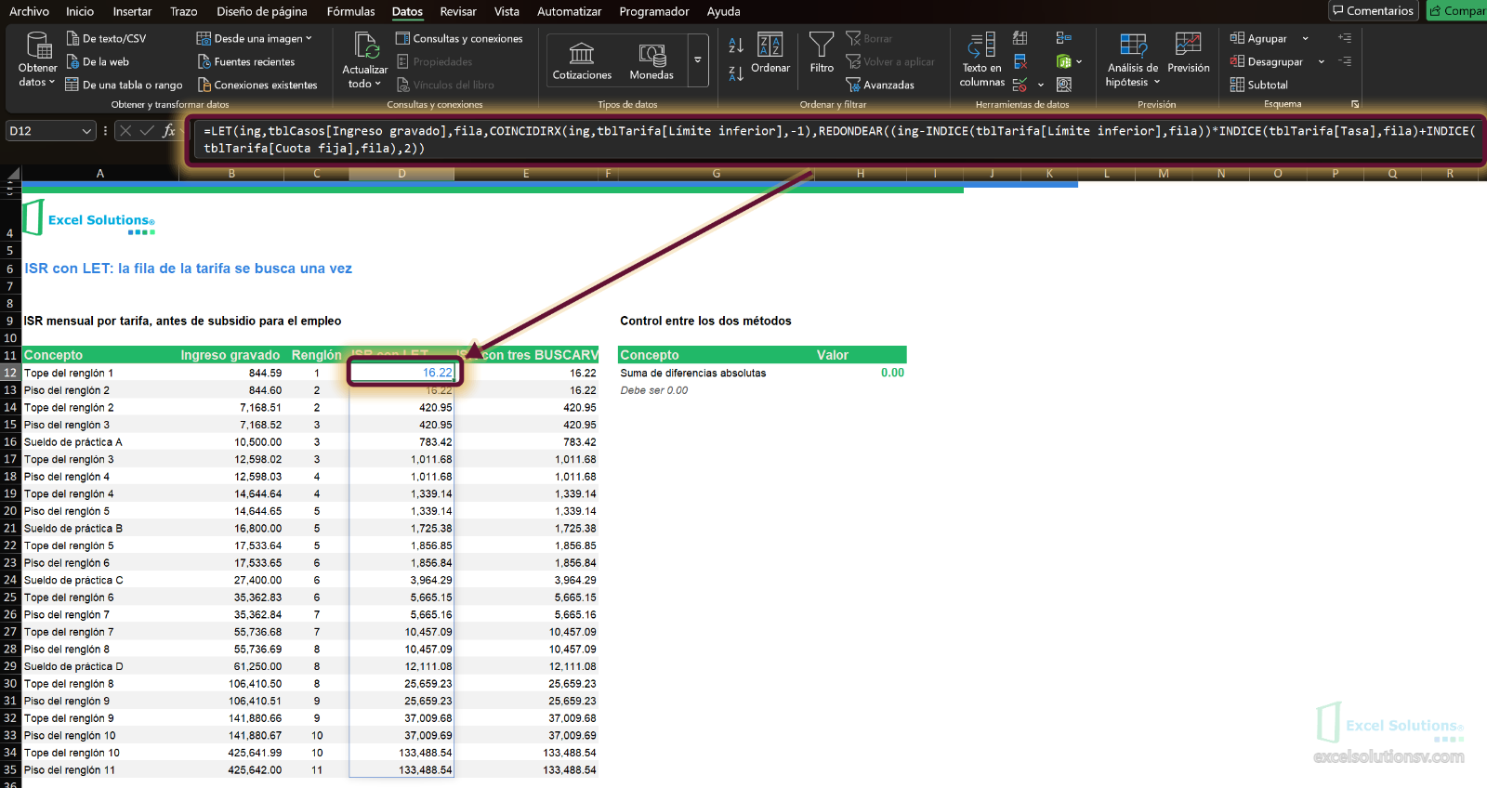Expand the Tipos de datos gallery
Image resolution: width=1487 pixels, height=788 pixels.
[698, 60]
